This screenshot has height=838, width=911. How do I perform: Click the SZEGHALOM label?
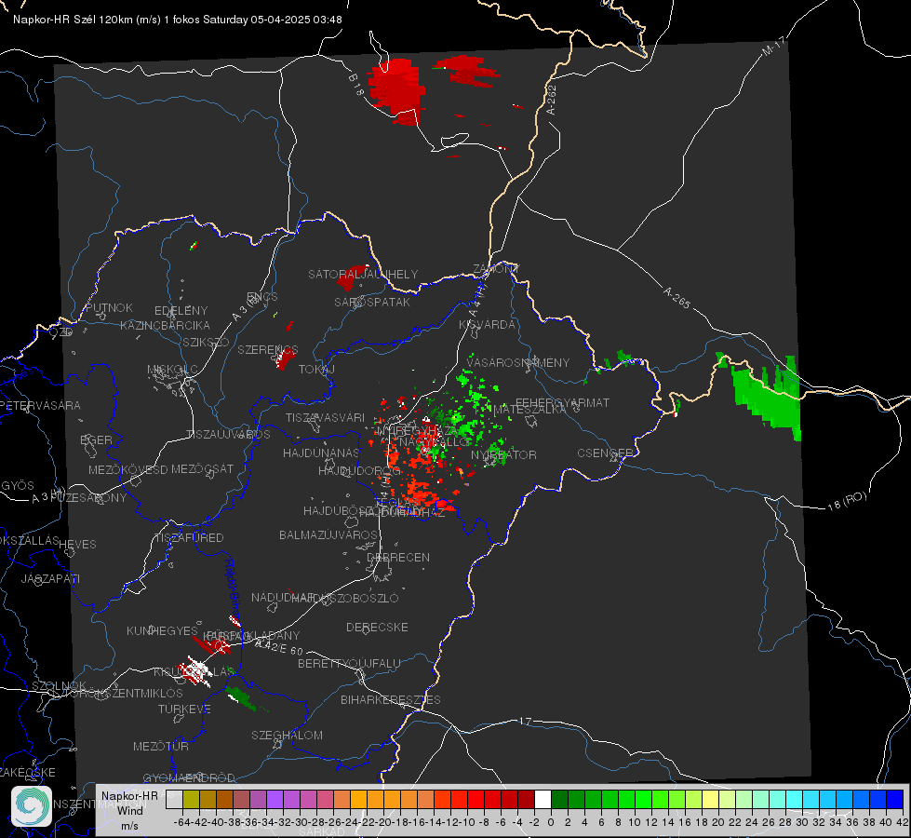[x=287, y=735]
